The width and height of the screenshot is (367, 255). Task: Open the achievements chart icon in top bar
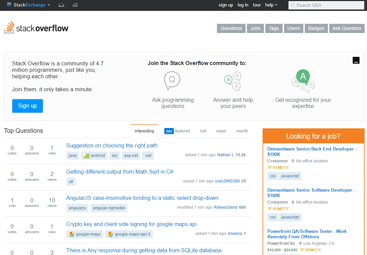(x=75, y=5)
